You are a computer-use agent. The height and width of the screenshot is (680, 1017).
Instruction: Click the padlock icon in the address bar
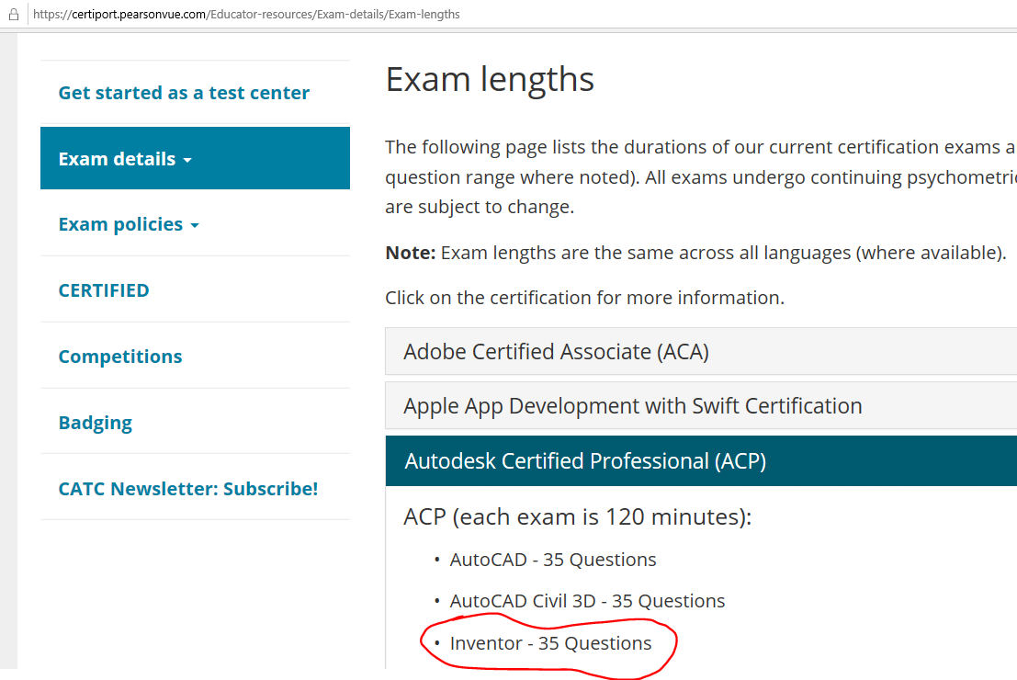[x=14, y=15]
